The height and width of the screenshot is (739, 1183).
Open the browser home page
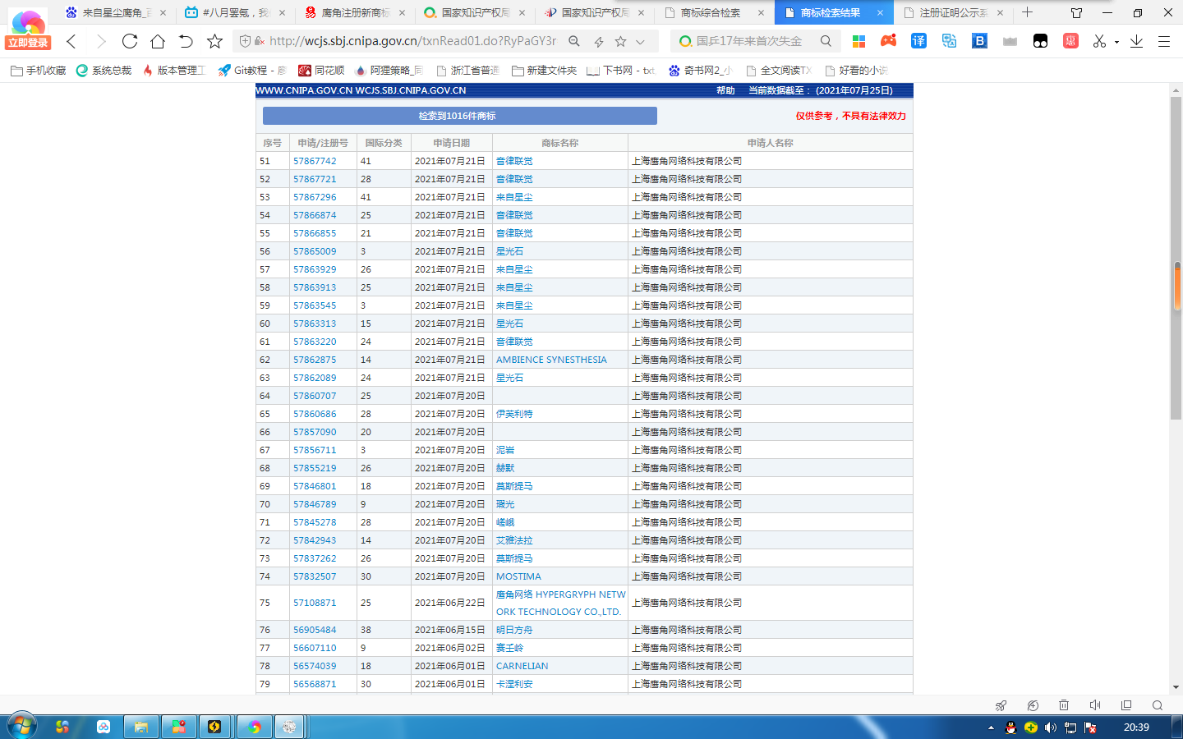tap(158, 41)
